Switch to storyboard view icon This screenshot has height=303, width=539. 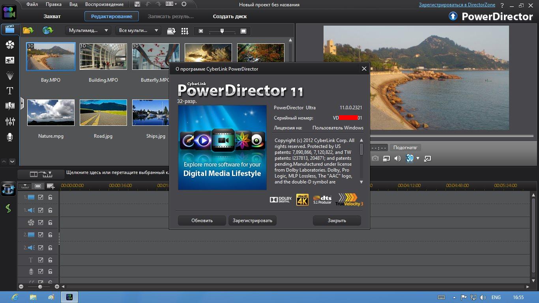coord(38,186)
